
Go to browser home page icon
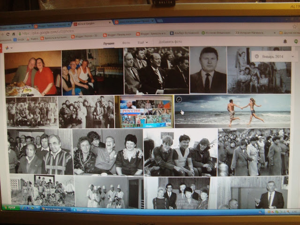pos(14,34)
